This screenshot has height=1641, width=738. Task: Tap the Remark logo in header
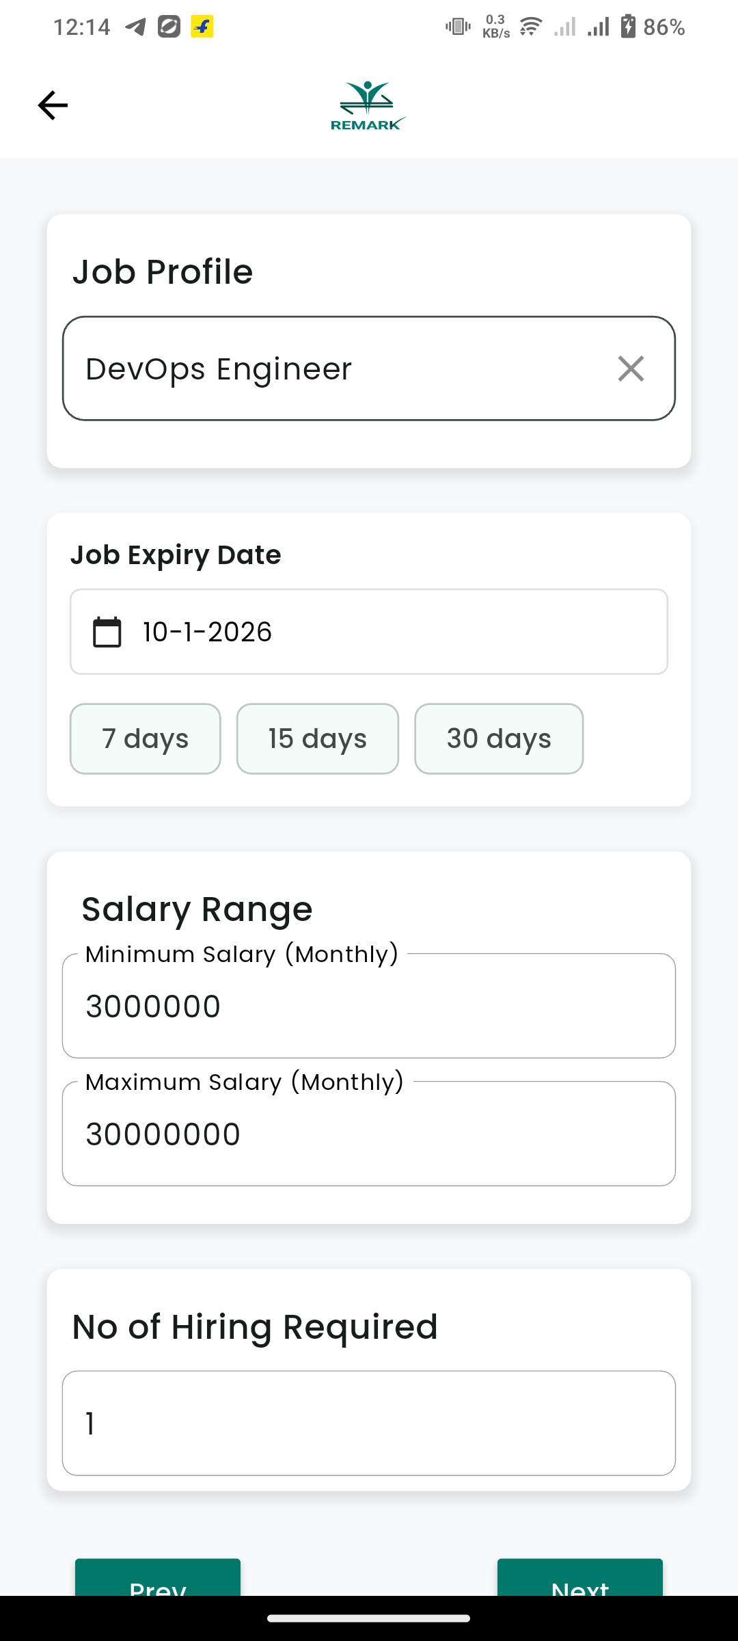tap(368, 106)
